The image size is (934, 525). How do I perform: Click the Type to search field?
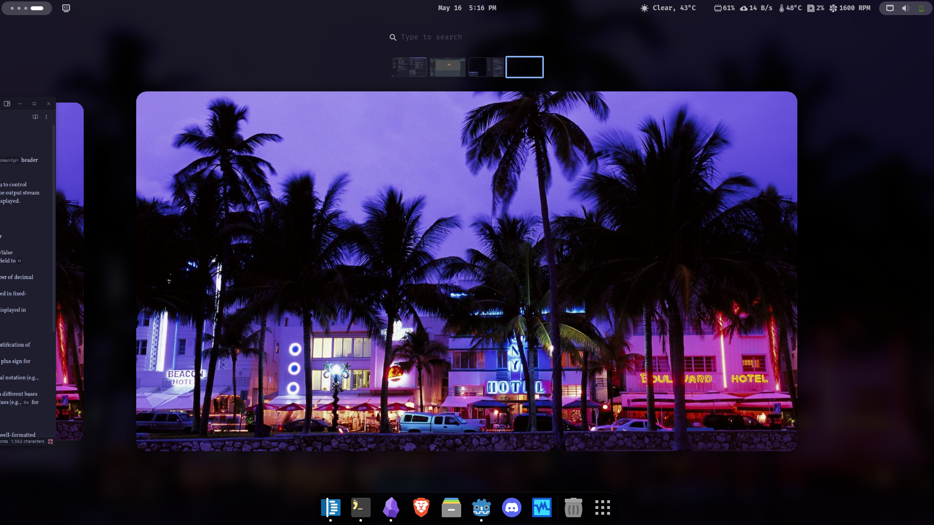coord(431,37)
